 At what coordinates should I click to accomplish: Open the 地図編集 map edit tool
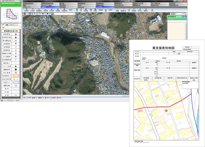134,10
